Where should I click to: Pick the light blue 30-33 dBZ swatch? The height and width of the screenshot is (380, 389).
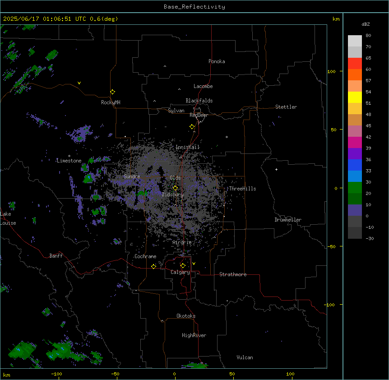pos(355,176)
